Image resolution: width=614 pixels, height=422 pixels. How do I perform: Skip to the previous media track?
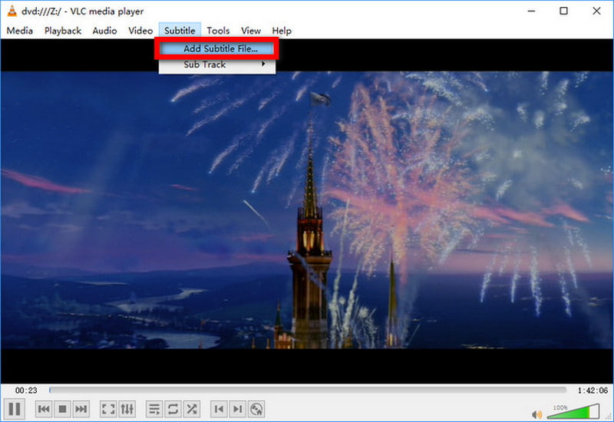[x=44, y=409]
